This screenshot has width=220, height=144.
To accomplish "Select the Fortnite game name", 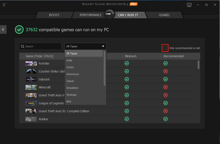I will (44, 63).
